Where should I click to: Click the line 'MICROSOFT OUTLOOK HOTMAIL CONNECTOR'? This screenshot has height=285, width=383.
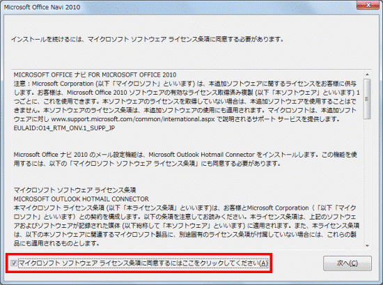click(81, 199)
